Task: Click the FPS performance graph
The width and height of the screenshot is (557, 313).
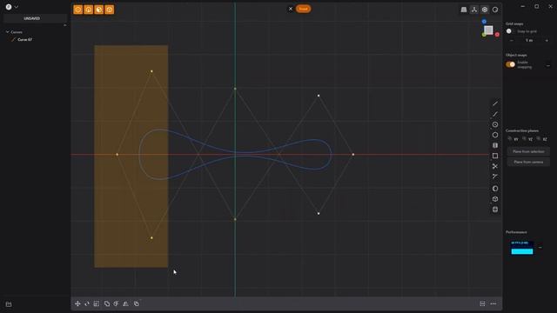Action: point(522,247)
